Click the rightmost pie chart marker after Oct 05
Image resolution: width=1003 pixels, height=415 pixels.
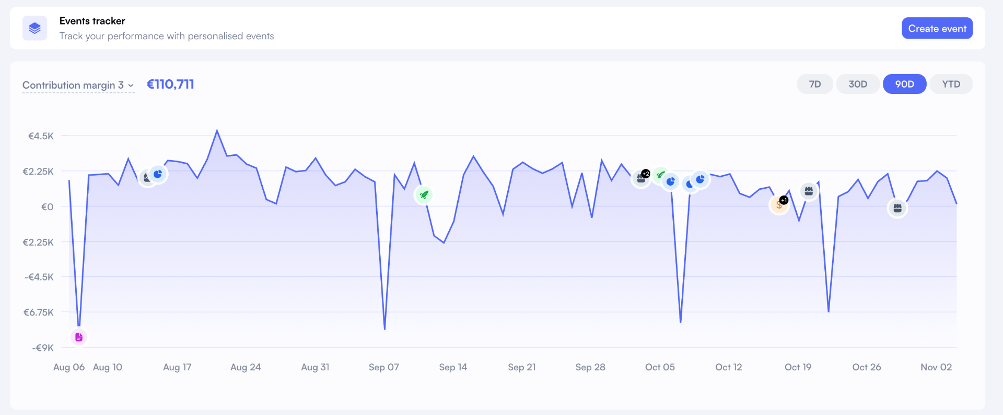[701, 179]
